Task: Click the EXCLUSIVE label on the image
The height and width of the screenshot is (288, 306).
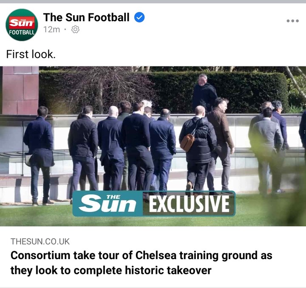Action: [189, 204]
